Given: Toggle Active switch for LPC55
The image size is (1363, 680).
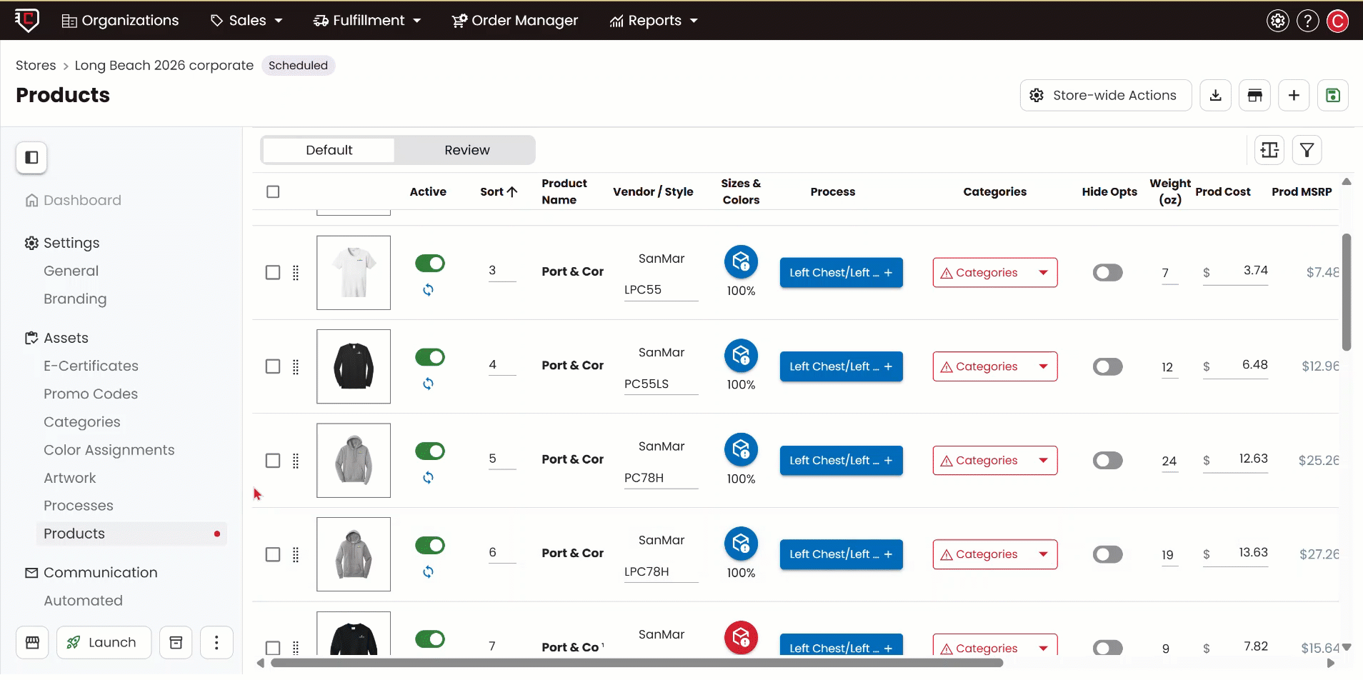Looking at the screenshot, I should 430,263.
